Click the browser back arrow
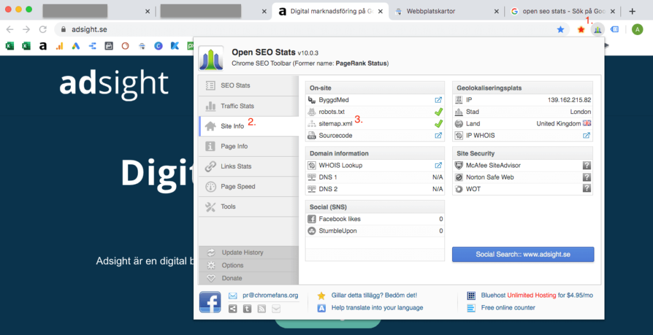The width and height of the screenshot is (653, 335). [x=10, y=29]
